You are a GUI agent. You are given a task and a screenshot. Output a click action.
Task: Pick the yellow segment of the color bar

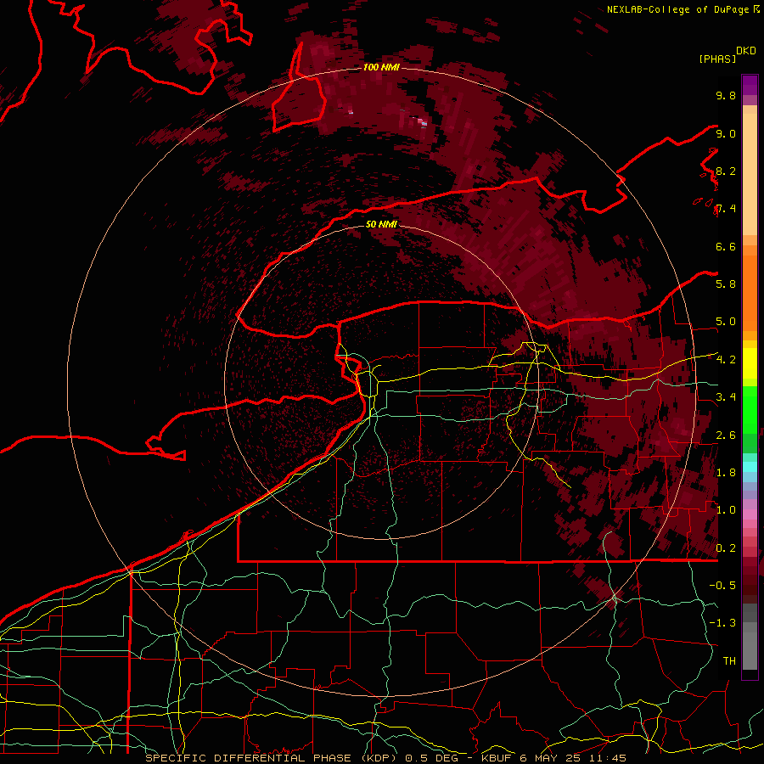click(x=750, y=363)
